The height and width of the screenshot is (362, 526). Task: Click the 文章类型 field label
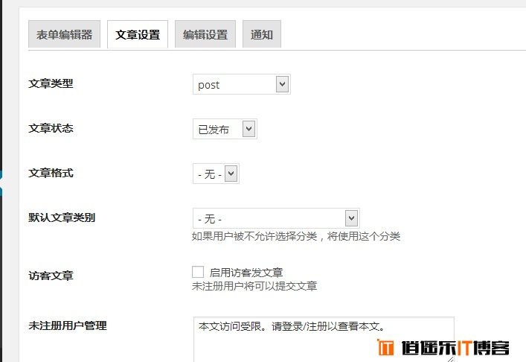pyautogui.click(x=51, y=83)
